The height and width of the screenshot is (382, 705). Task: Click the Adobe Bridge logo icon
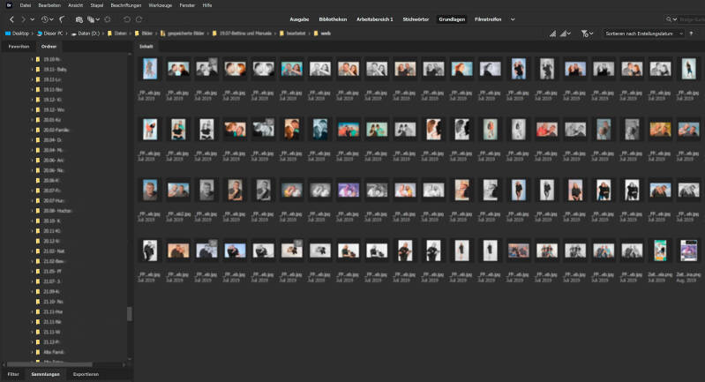[x=9, y=5]
